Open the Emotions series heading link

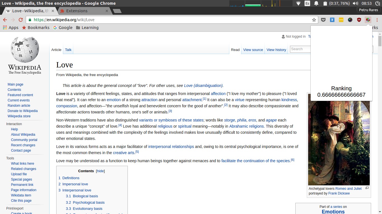click(333, 211)
